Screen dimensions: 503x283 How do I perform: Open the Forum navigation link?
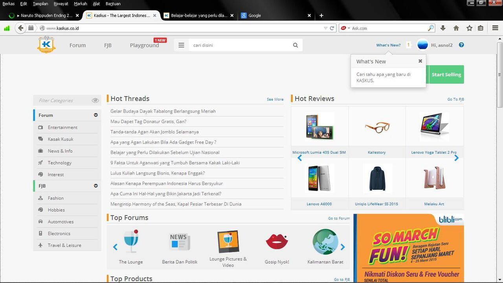[77, 45]
